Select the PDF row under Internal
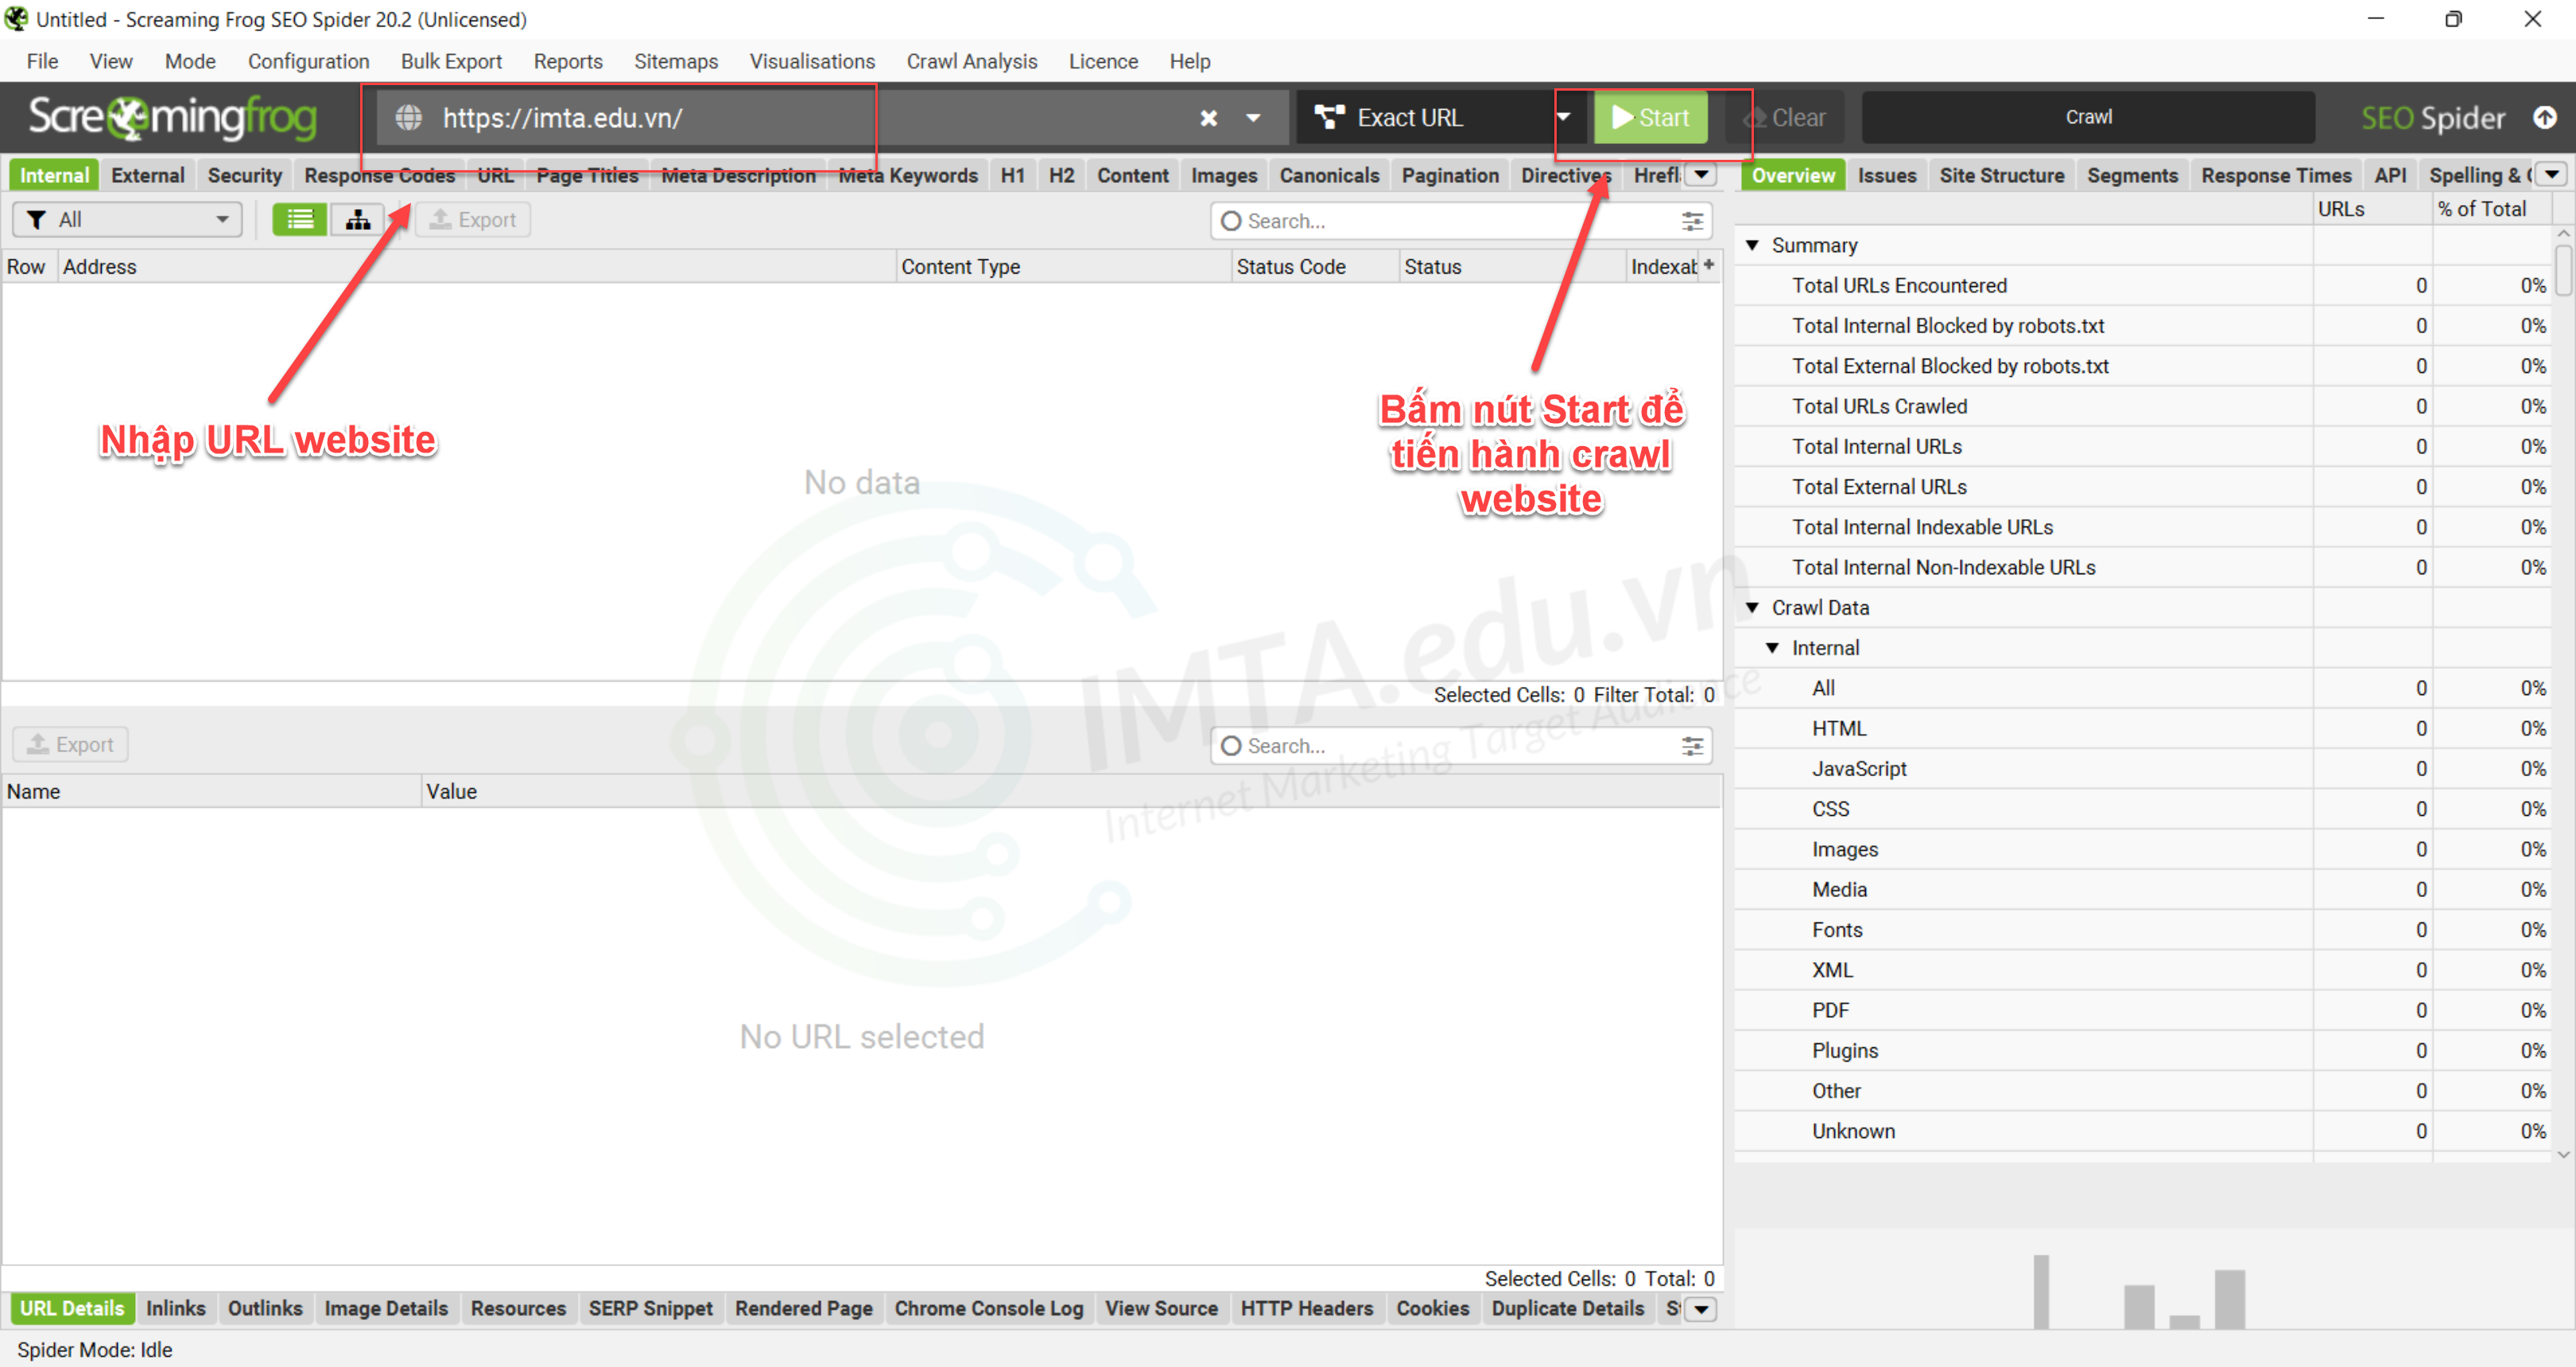The image size is (2576, 1367). [2143, 1010]
